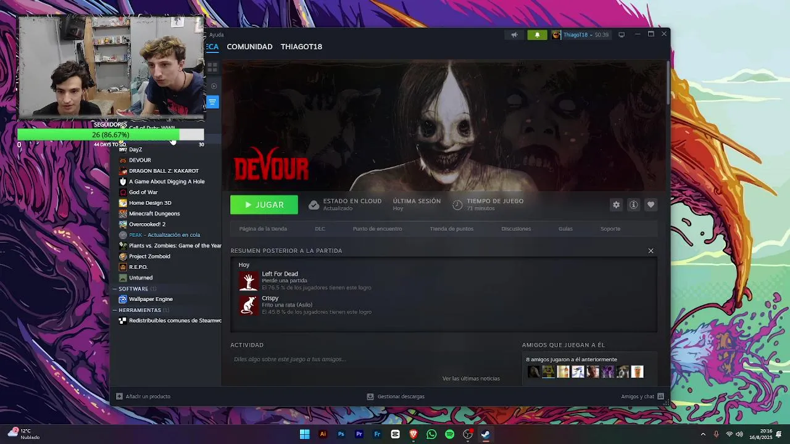Image resolution: width=790 pixels, height=444 pixels.
Task: Click the Steam window vertical scrollbar
Action: 668,83
